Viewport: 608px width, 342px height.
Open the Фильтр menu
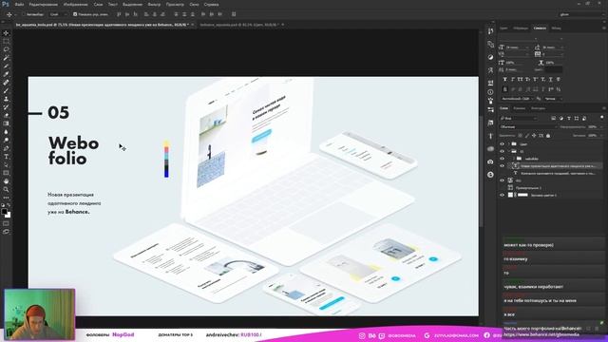[x=154, y=4]
